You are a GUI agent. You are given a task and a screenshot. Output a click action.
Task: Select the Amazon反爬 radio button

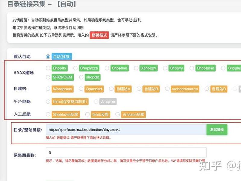(x=118, y=114)
